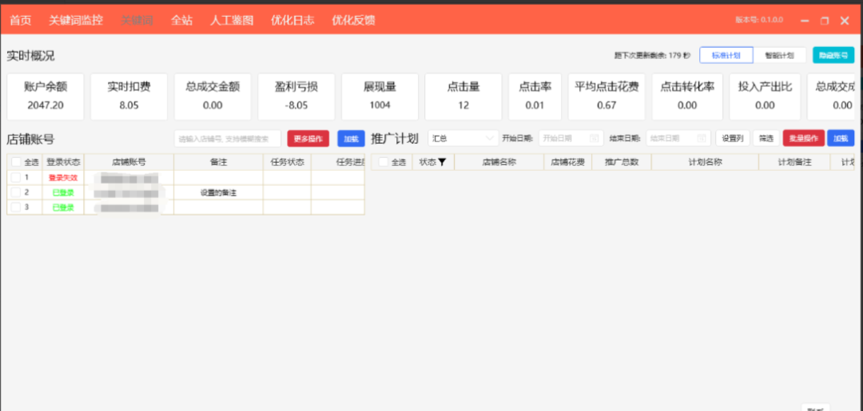
Task: Check the 全选 box in 店铺账号 table
Action: click(16, 162)
